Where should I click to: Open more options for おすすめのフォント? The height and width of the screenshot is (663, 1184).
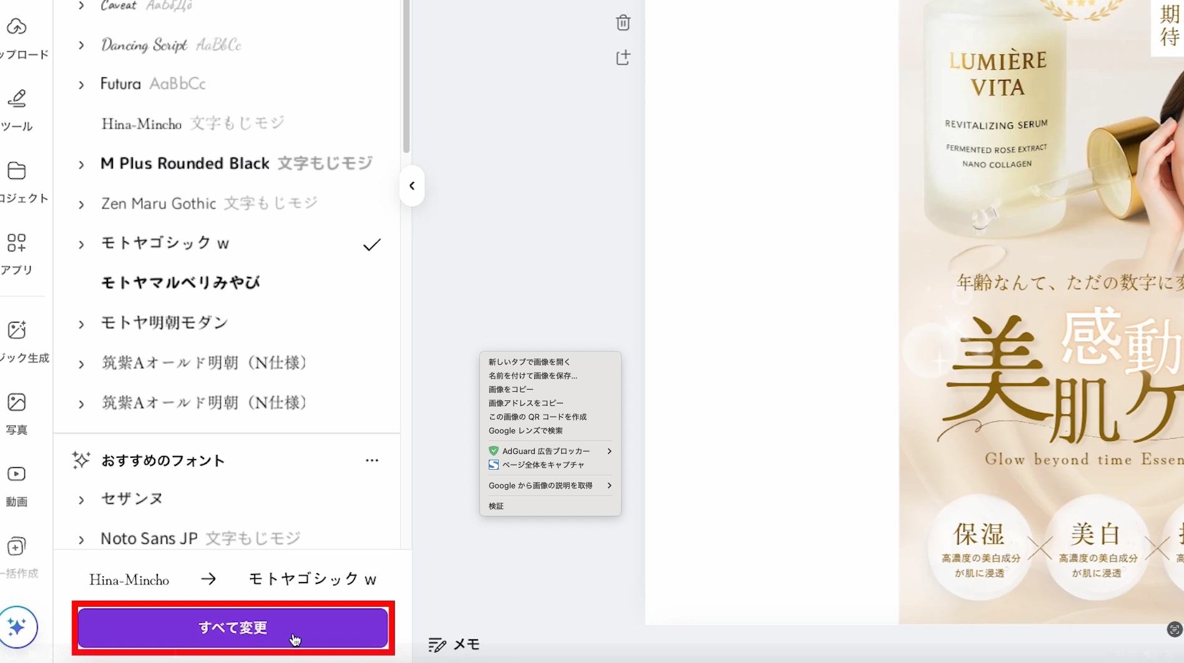372,460
